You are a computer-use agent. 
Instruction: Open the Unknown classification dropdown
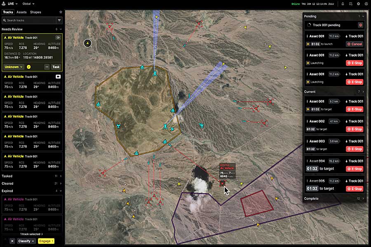14,67
